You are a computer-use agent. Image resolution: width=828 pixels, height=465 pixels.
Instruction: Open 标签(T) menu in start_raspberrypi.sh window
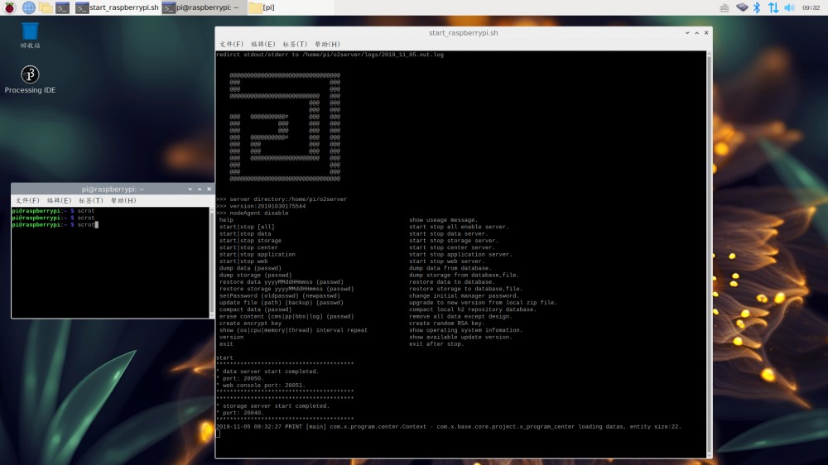295,45
